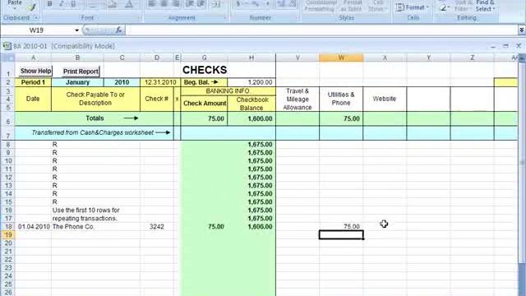Click the Clear eraser icon in Editing group
The height and width of the screenshot is (296, 526).
pyautogui.click(x=444, y=7)
